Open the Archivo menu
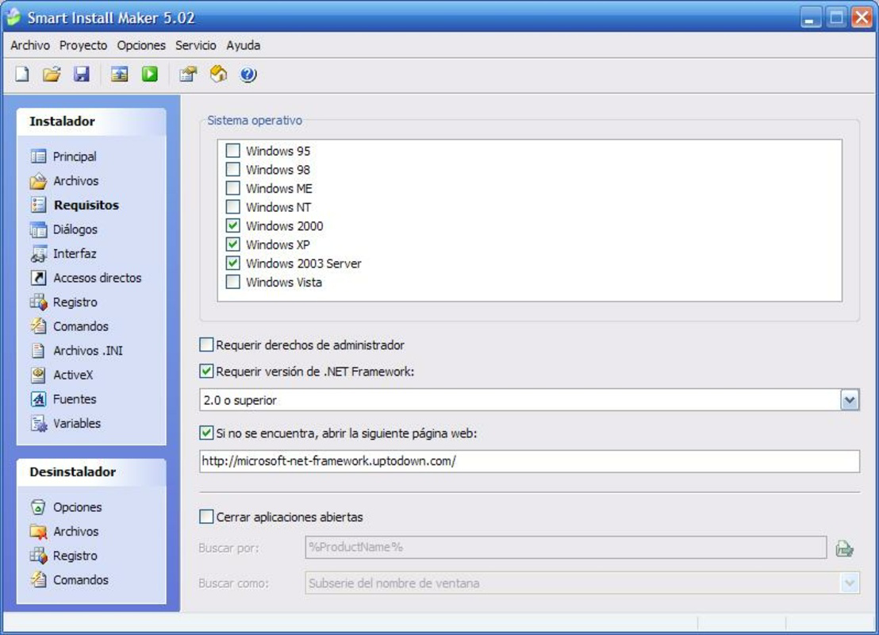The width and height of the screenshot is (879, 635). [x=30, y=45]
